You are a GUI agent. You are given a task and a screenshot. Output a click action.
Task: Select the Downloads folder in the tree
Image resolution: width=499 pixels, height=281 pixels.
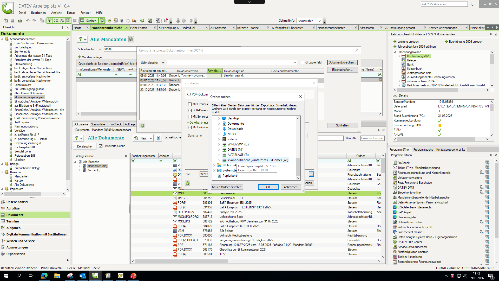coord(235,129)
